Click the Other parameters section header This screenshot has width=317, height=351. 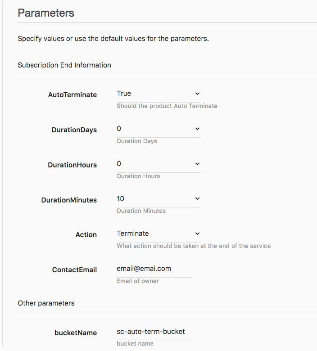[46, 303]
